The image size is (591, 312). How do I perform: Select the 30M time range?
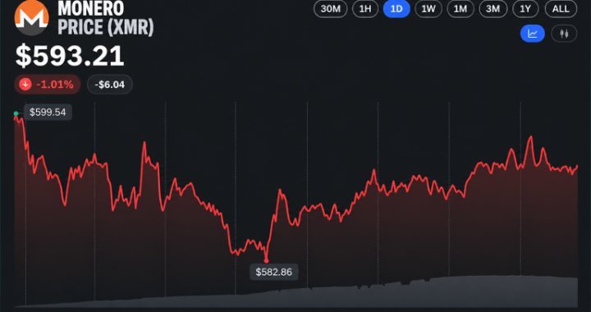point(331,9)
